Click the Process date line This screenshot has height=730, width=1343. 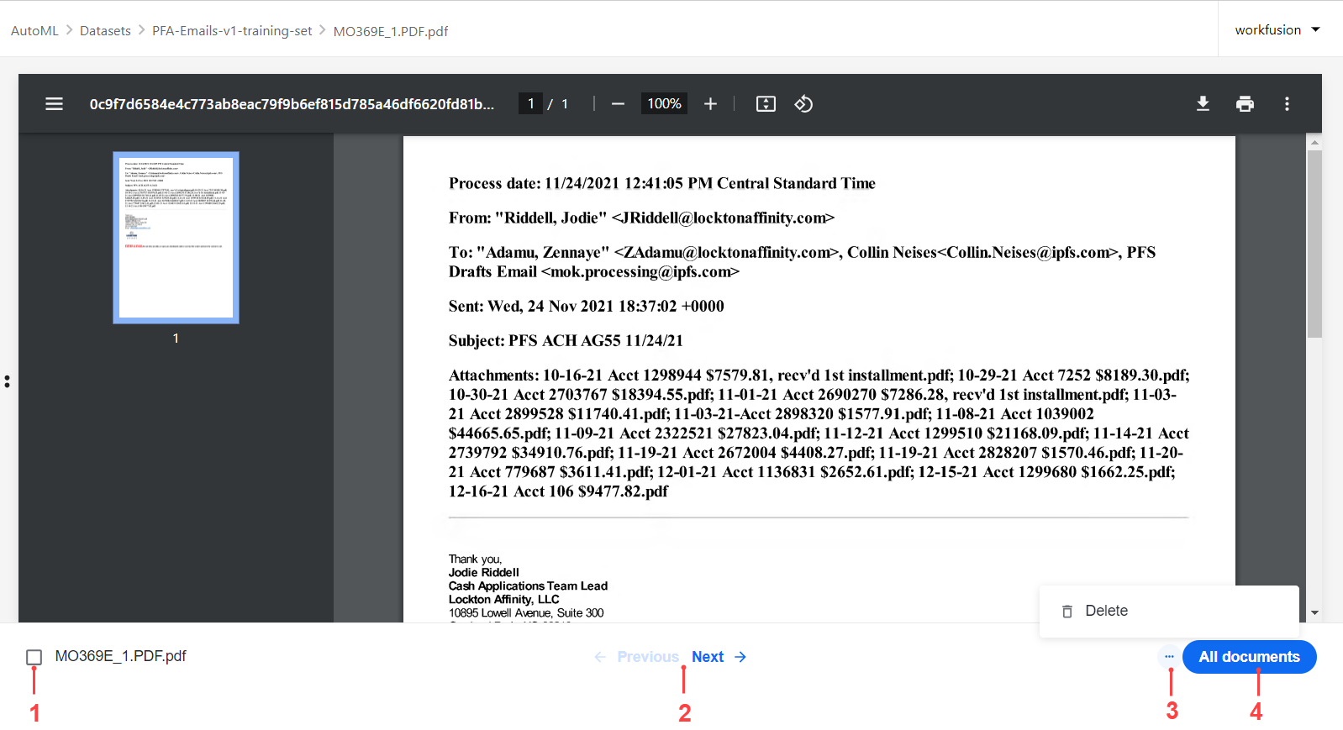pyautogui.click(x=662, y=184)
